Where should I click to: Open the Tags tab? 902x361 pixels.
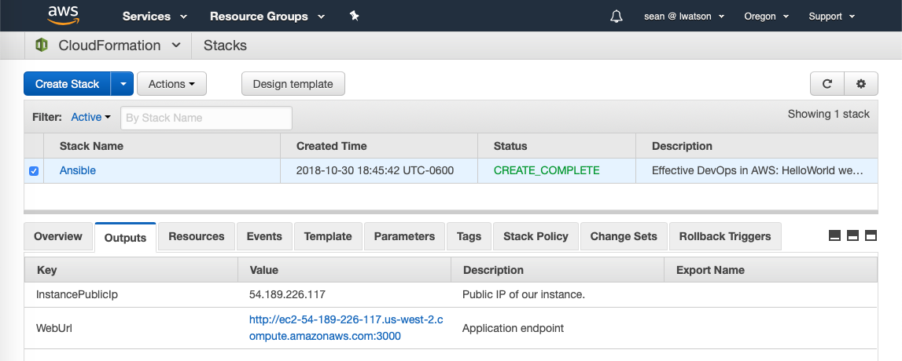click(x=469, y=236)
